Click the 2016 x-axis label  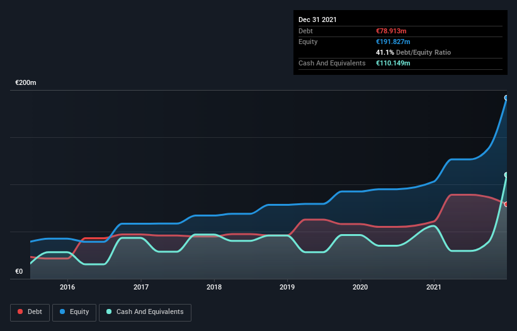(67, 287)
